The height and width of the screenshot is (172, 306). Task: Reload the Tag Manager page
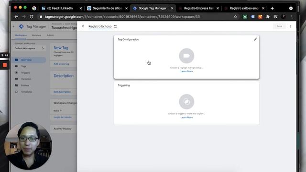[32, 17]
